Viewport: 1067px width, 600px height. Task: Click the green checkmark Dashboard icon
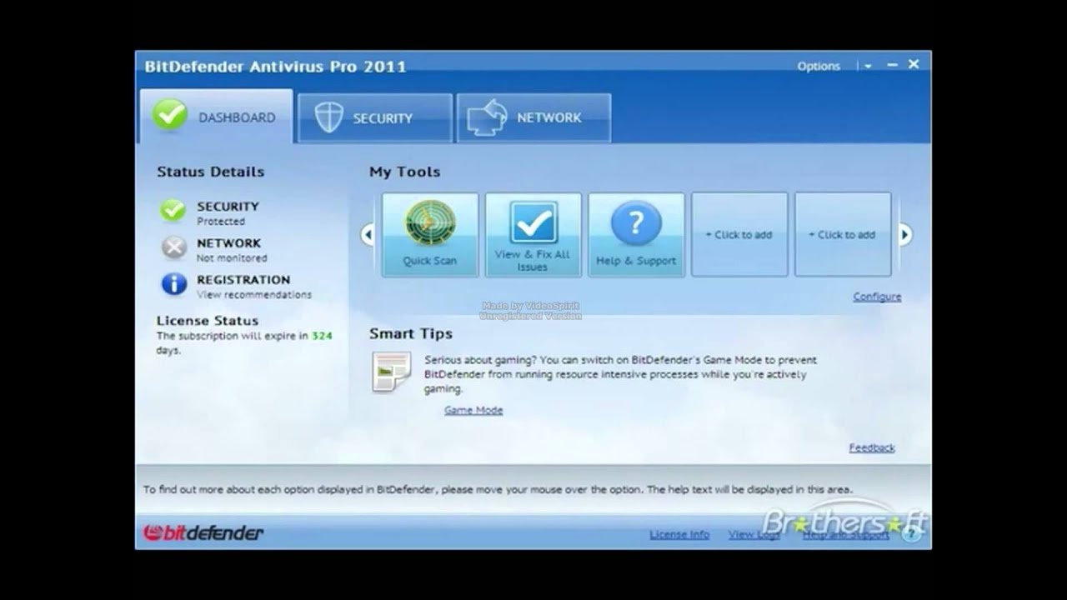pyautogui.click(x=170, y=116)
